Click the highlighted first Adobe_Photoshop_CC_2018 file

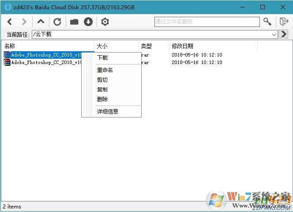[x=46, y=55]
